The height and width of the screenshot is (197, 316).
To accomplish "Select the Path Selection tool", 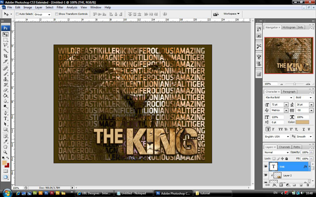I will [x=5, y=124].
